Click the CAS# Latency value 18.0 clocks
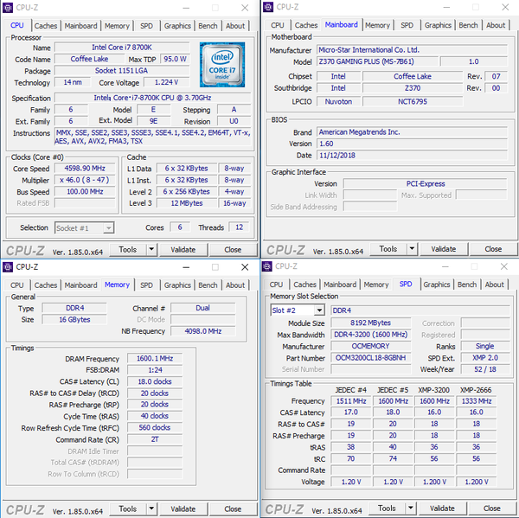 coord(155,381)
